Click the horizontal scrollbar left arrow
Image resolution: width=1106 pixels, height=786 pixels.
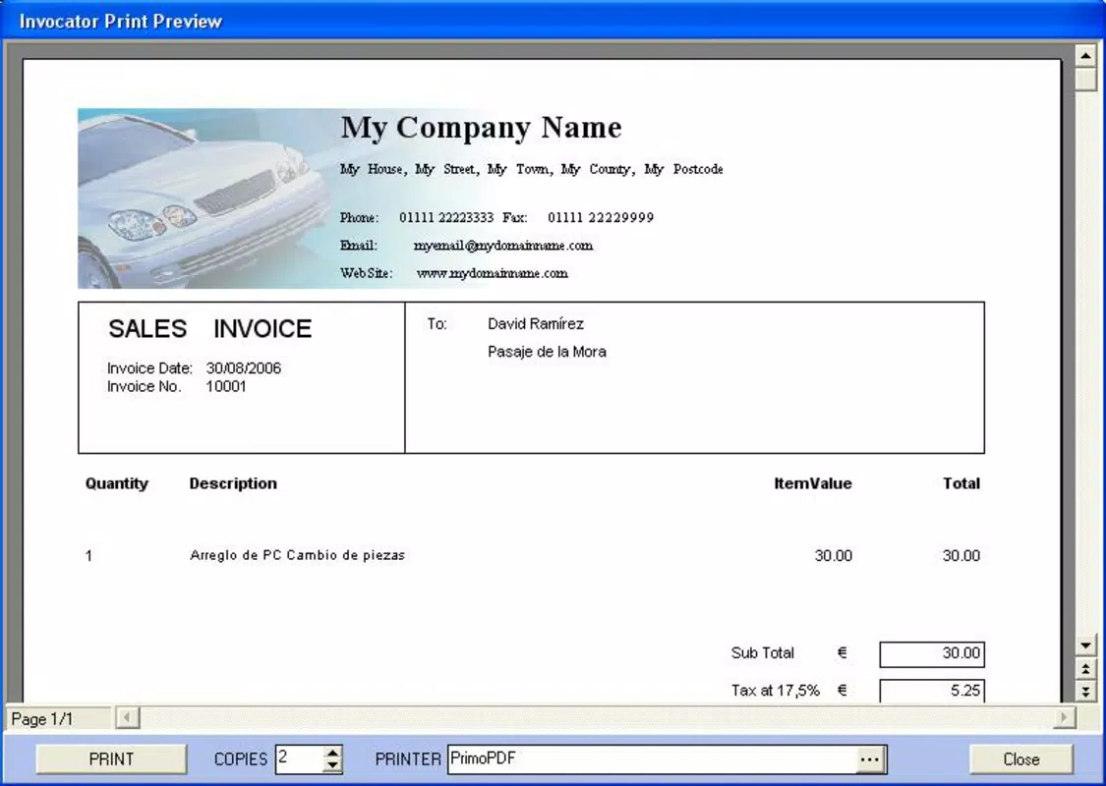point(127,717)
